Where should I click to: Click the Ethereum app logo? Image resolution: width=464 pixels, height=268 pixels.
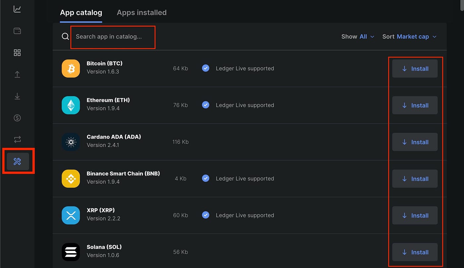click(71, 105)
